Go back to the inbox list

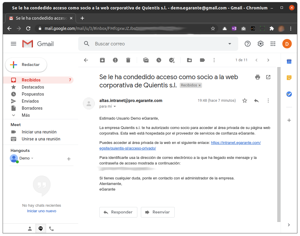click(86, 60)
